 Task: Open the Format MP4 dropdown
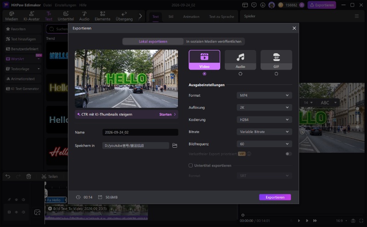coord(264,95)
